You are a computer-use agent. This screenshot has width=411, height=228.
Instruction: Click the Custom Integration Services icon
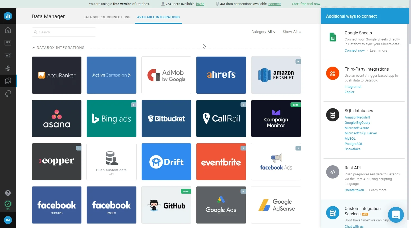coord(333,213)
